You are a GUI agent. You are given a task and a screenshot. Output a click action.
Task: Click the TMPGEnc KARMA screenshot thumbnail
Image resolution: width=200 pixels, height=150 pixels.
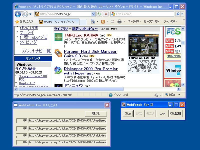[x=143, y=45]
